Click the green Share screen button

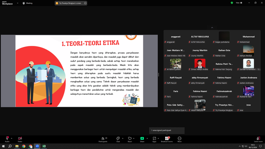(x=142, y=139)
